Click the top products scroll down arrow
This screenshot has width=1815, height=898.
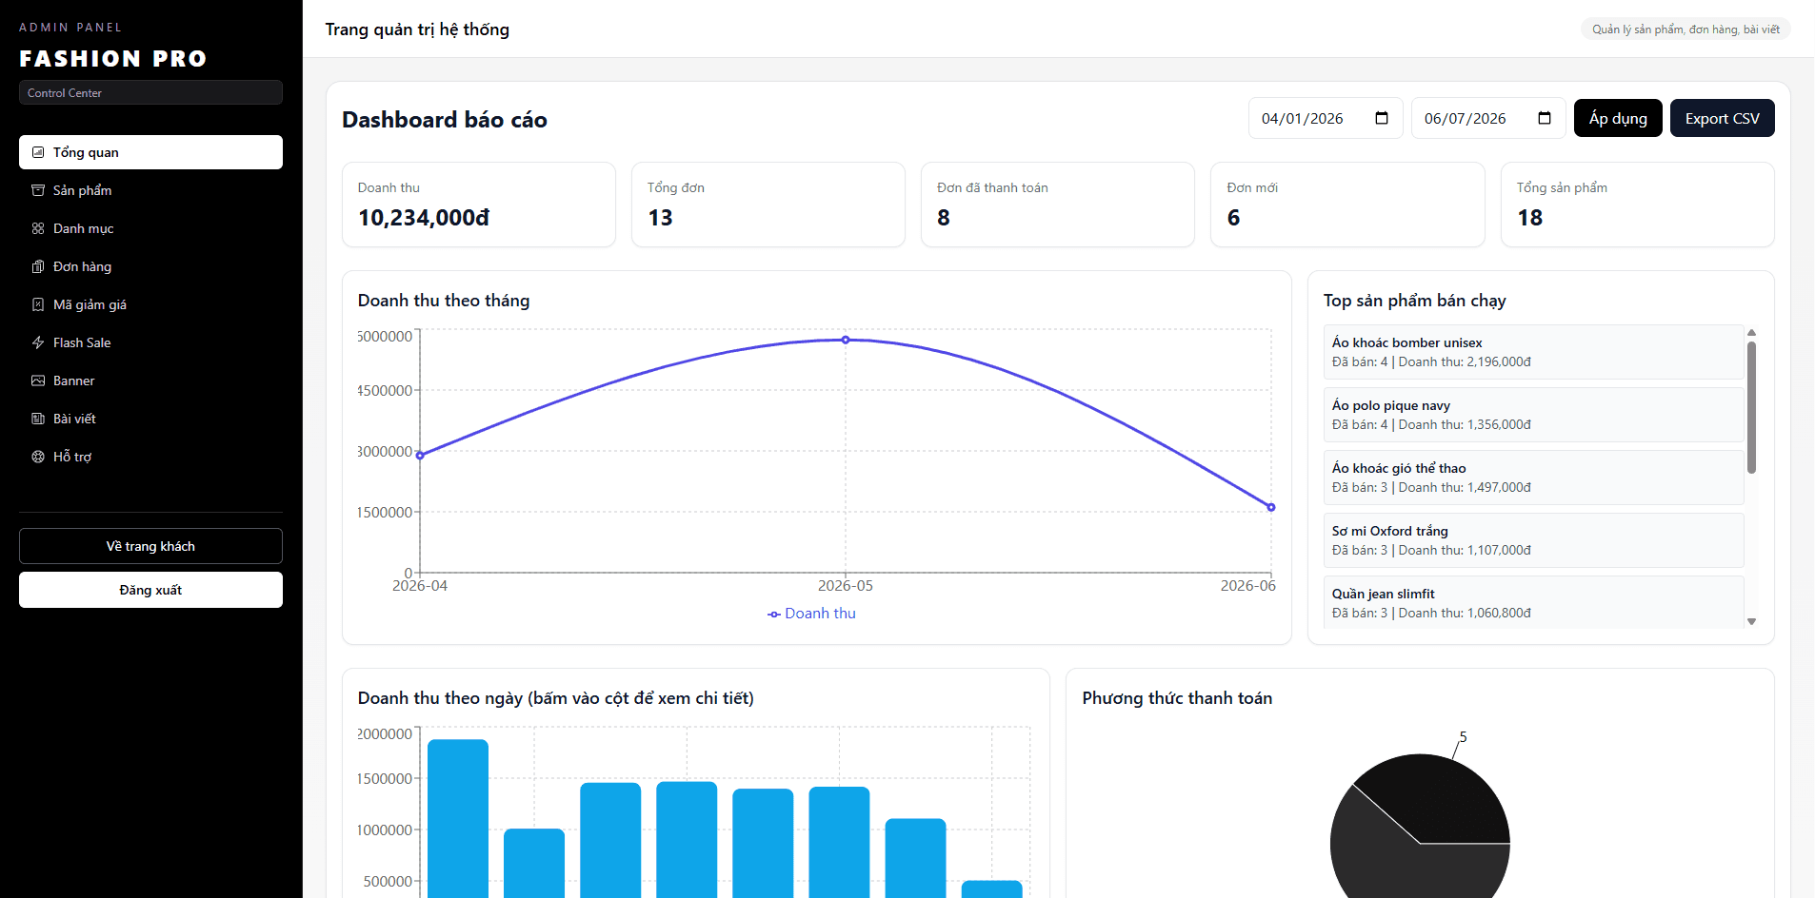click(x=1751, y=621)
